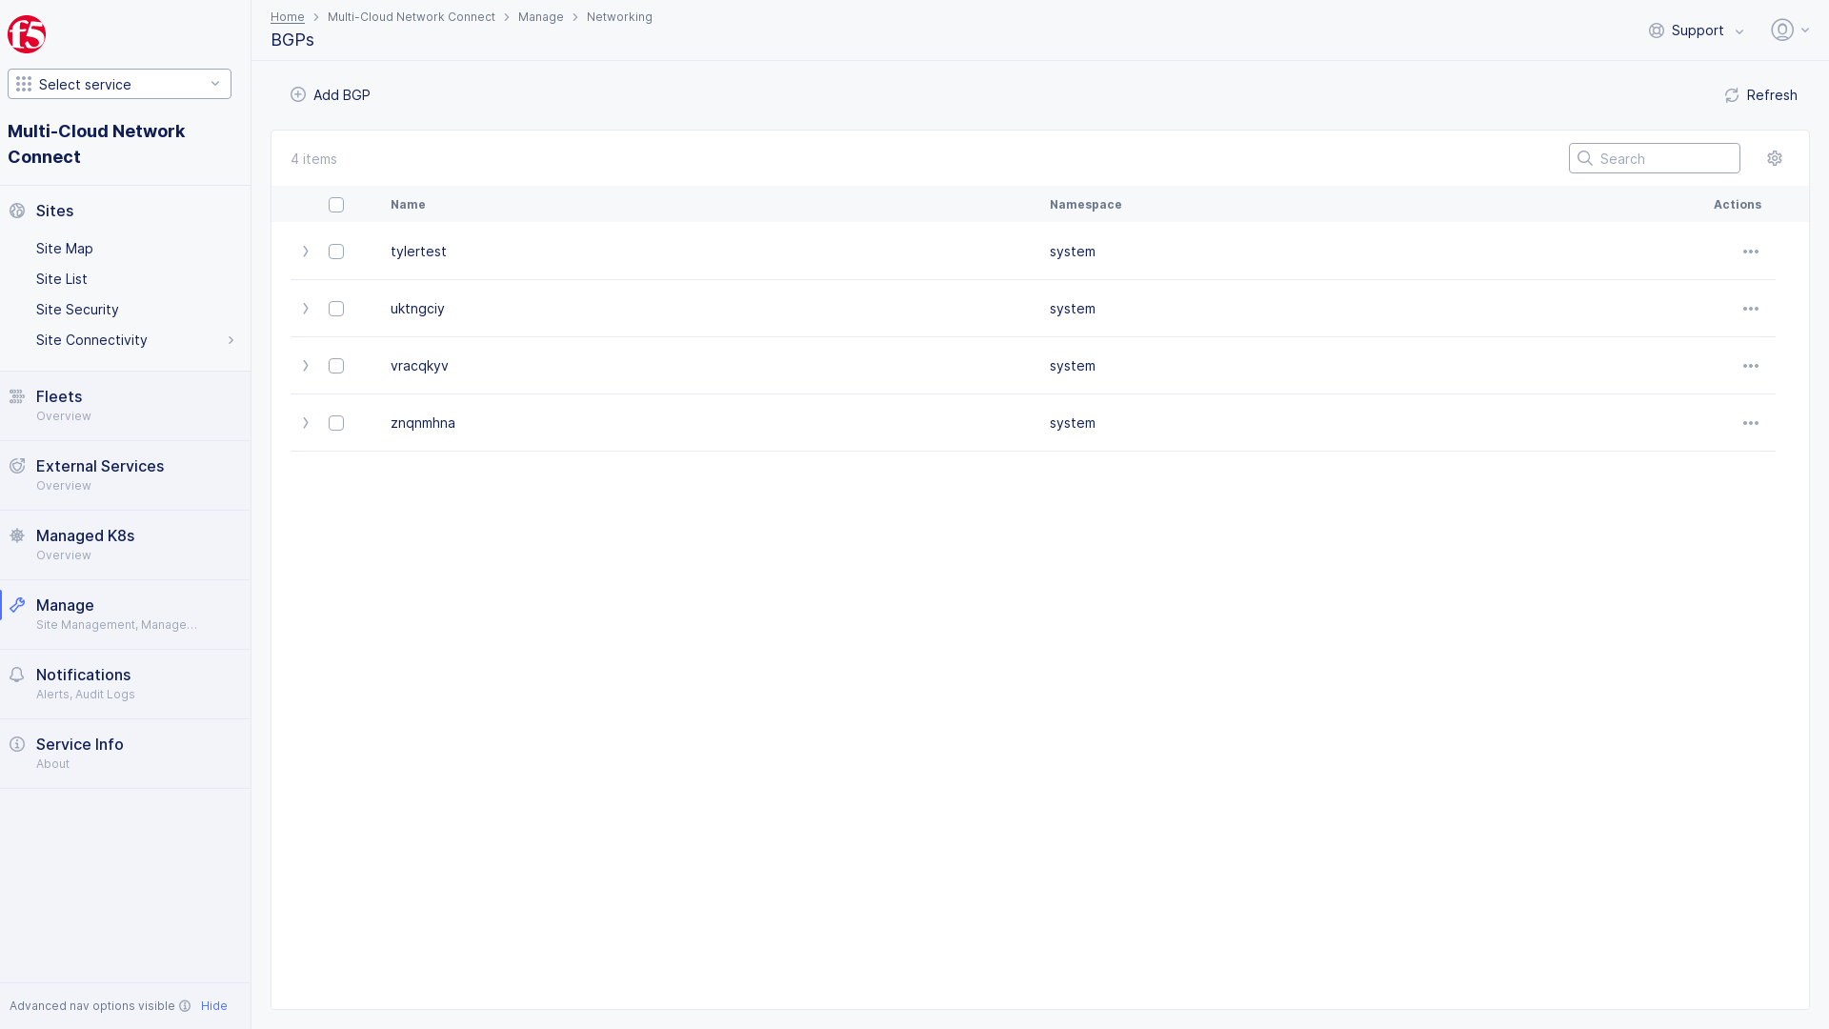The width and height of the screenshot is (1829, 1029).
Task: Go to Home breadcrumb link
Action: 288,17
